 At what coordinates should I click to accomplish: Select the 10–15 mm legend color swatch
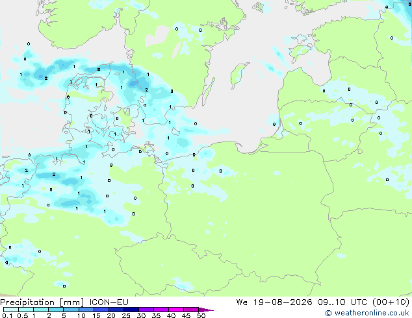(x=86, y=310)
